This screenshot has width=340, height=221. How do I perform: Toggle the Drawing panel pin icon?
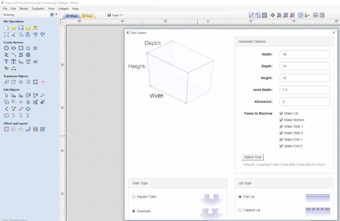pos(56,14)
